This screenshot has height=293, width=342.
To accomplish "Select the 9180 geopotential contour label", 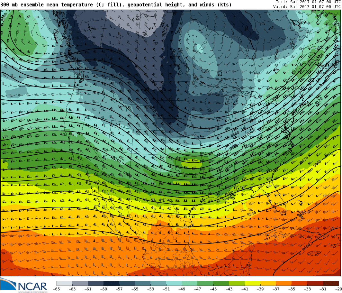I will coord(229,168).
